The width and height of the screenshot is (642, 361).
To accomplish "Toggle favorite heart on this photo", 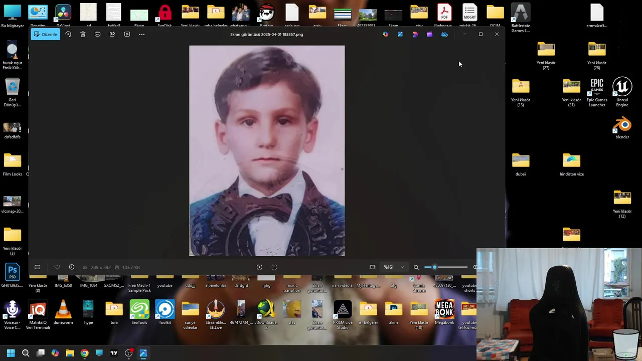I will point(57,267).
